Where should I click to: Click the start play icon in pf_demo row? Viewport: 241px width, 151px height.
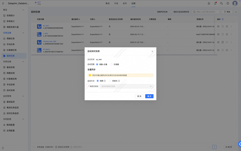[x=227, y=50]
